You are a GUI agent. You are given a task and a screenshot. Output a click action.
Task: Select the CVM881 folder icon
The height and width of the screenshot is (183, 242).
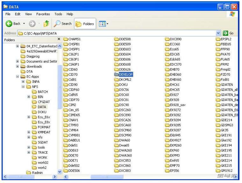[x=66, y=135]
